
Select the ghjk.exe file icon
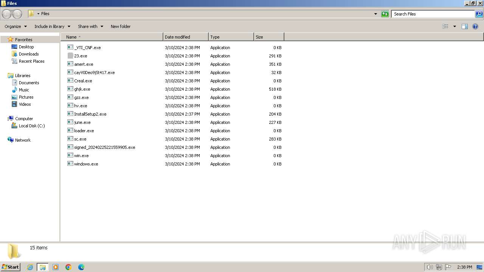pyautogui.click(x=70, y=89)
